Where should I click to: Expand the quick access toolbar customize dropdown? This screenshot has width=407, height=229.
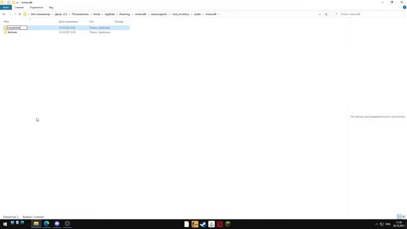(17, 3)
